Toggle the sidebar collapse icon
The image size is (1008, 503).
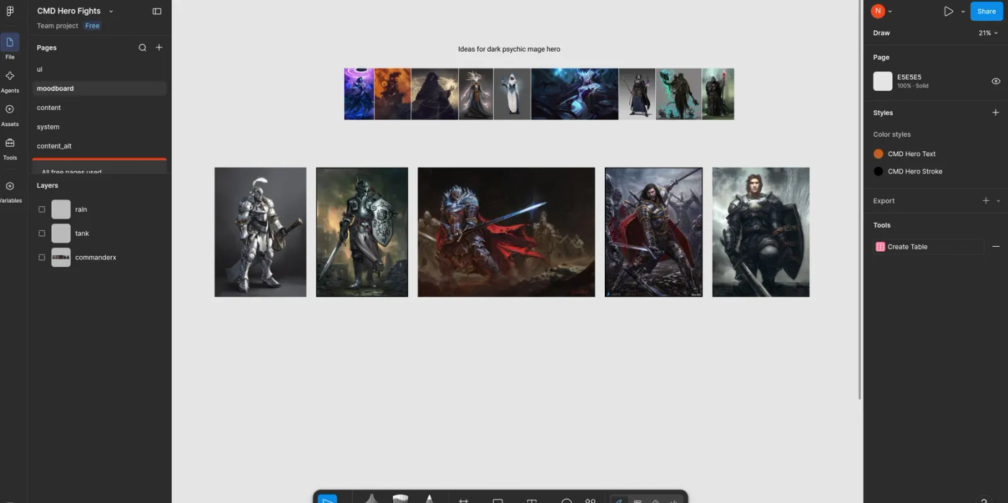click(157, 11)
